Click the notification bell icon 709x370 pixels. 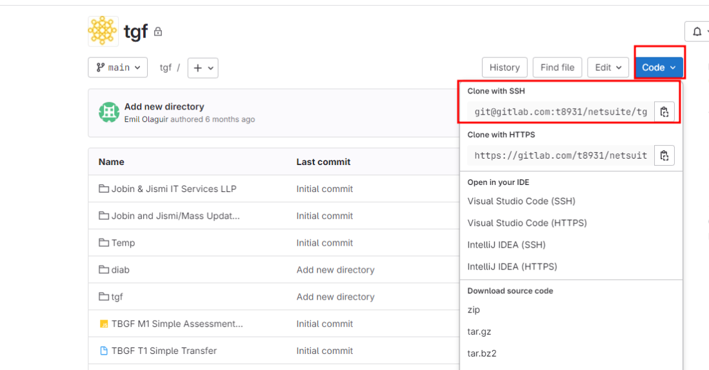[x=697, y=32]
